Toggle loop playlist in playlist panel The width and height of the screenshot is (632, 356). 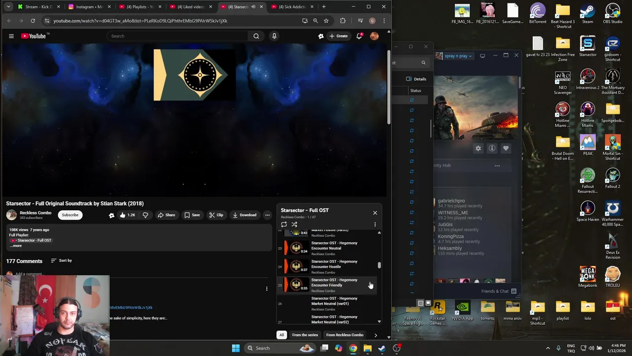click(284, 224)
